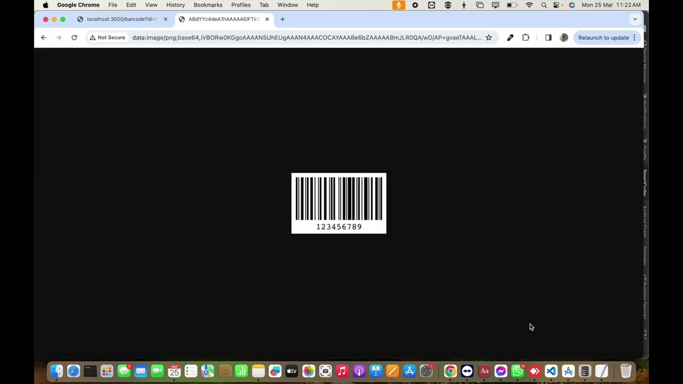
Task: Open the Wi-Fi status menu
Action: pyautogui.click(x=529, y=5)
